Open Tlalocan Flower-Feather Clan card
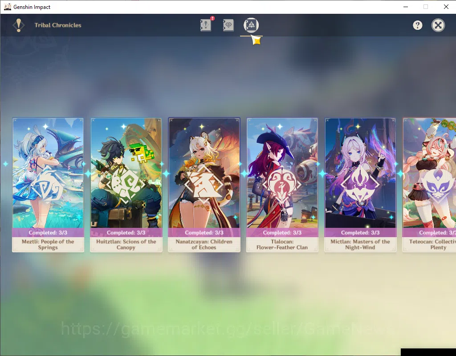Screen dimensions: 456x356 coord(282,185)
